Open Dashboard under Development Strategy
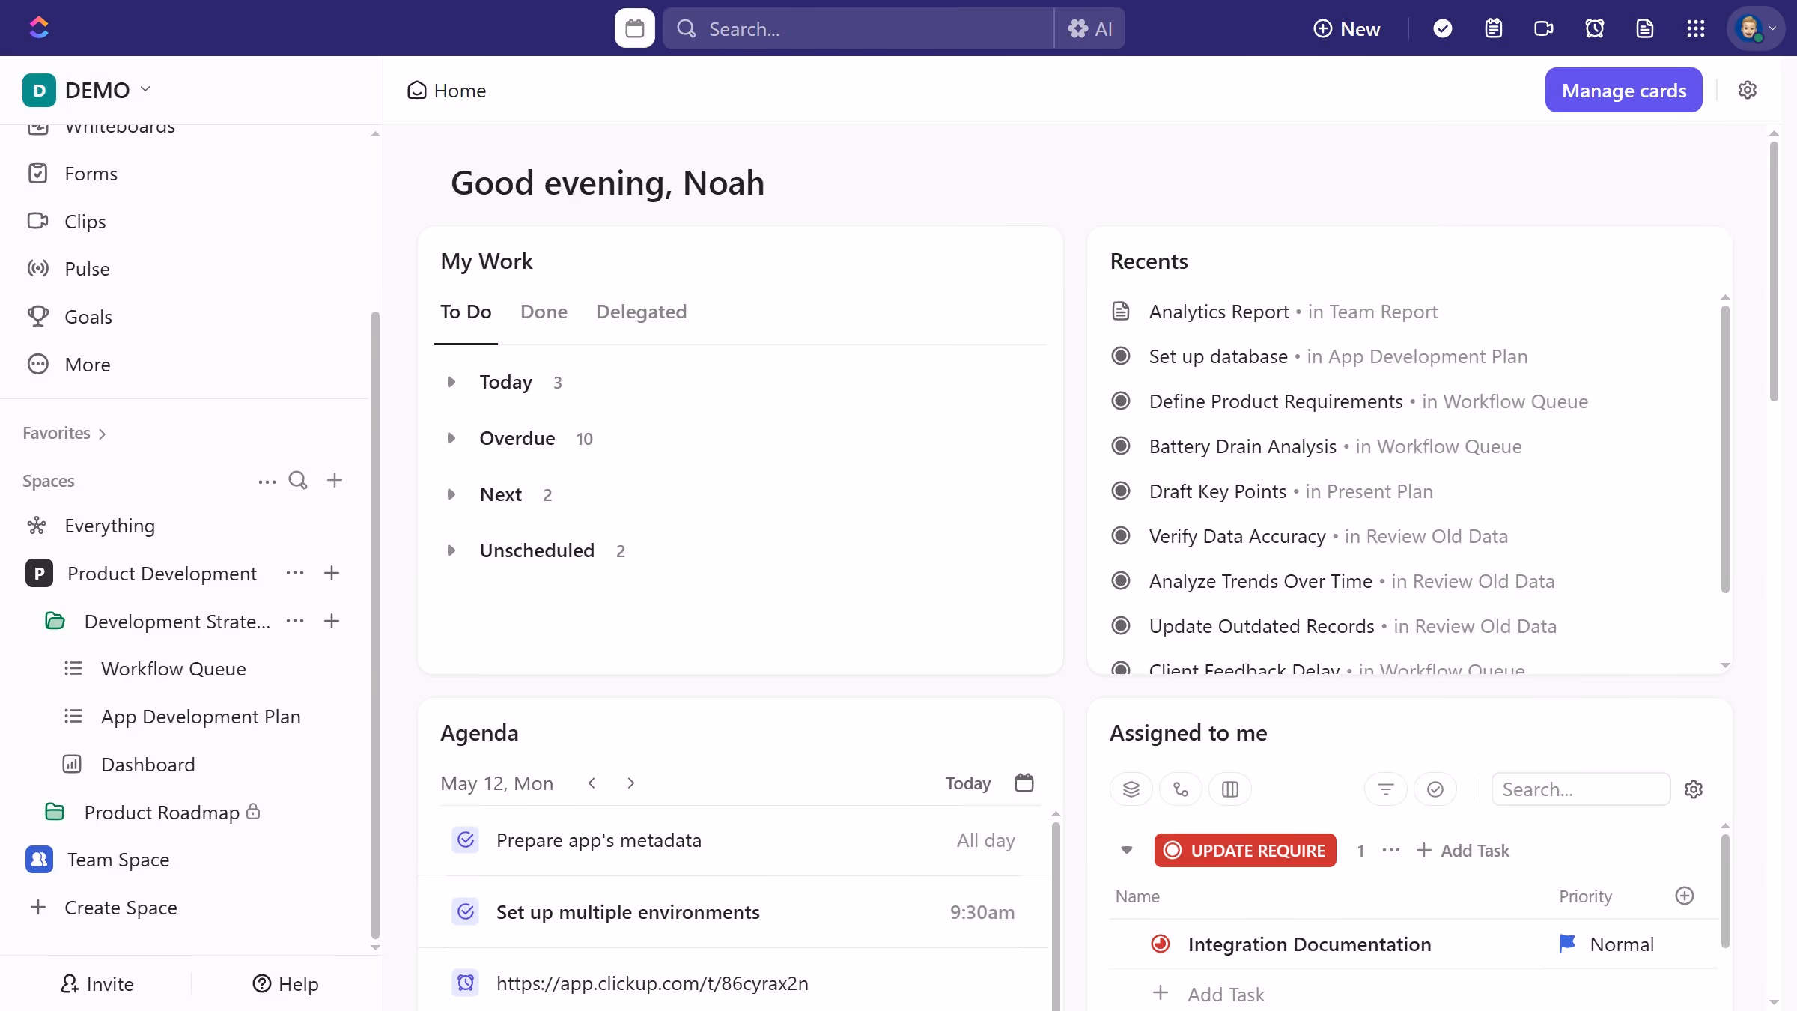The width and height of the screenshot is (1797, 1011). (x=148, y=765)
